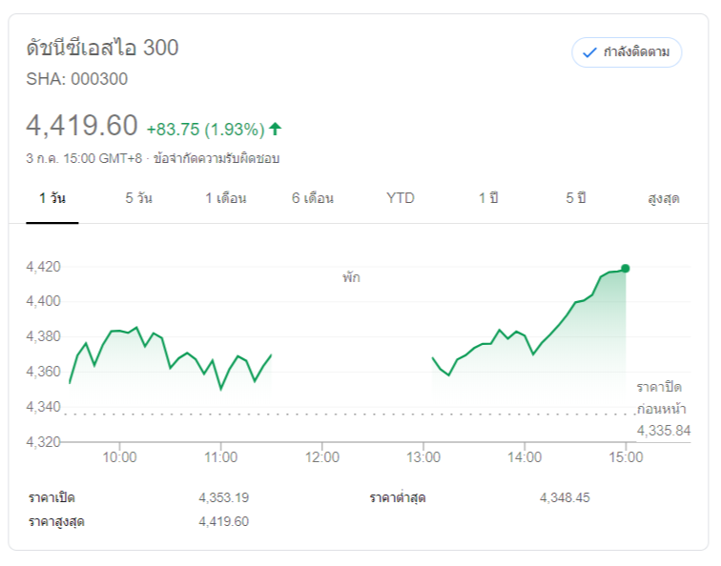Screen dimensions: 721x566
Task: Toggle the กำลังติดตาม following button
Action: coord(627,52)
